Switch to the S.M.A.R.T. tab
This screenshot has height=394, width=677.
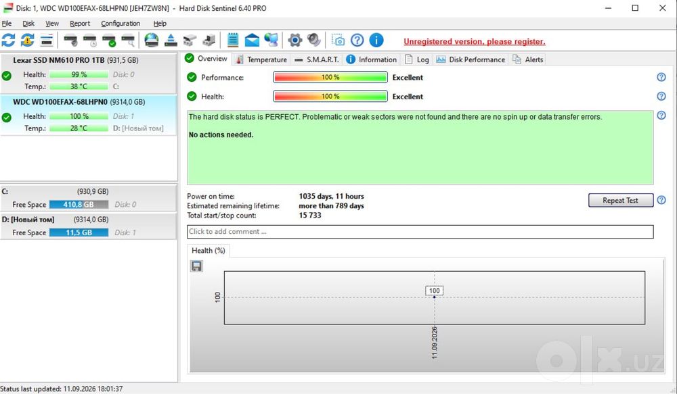click(x=317, y=59)
